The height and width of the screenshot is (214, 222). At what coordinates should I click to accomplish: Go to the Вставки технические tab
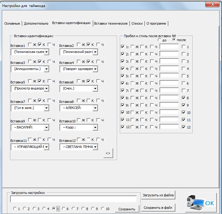pos(111,23)
